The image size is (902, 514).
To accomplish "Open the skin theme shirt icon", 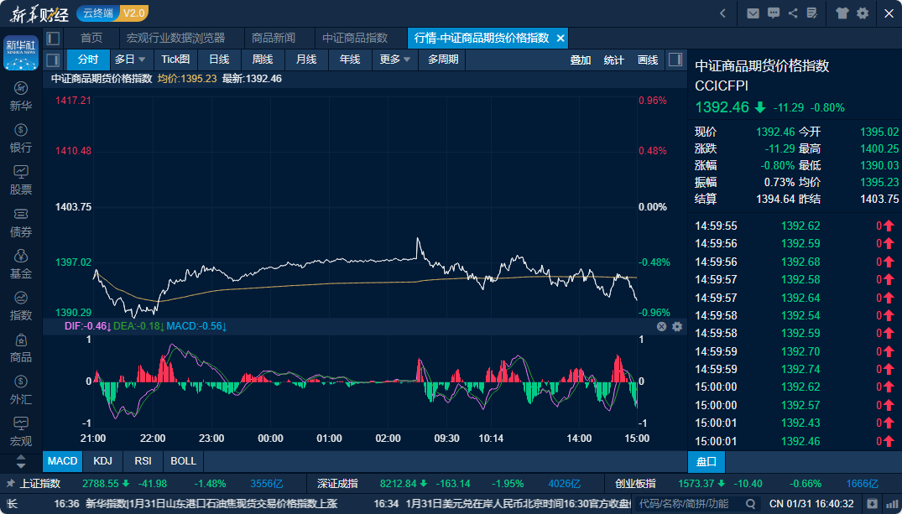I will click(x=842, y=13).
